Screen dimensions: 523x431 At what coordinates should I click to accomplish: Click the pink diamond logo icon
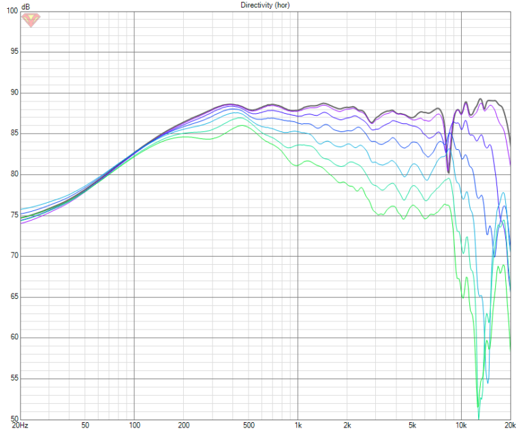[x=31, y=20]
